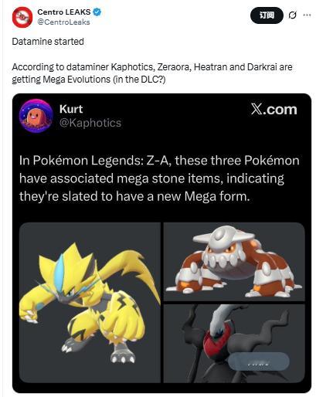Screen dimensions: 316x397
Task: Click the 'Datamine started' text
Action: [x=48, y=42]
